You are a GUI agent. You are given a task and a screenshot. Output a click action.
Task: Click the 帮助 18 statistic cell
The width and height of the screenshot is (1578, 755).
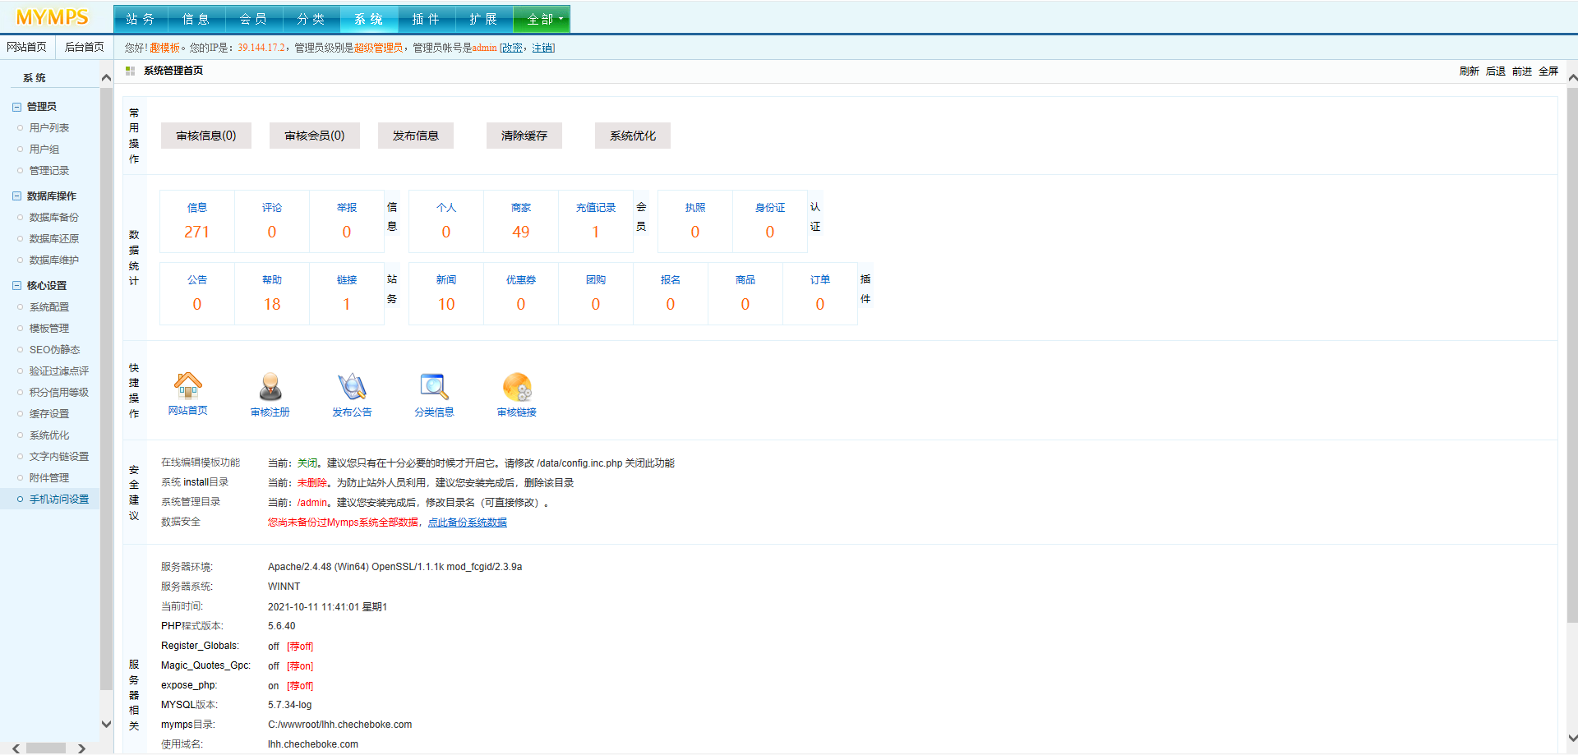pyautogui.click(x=272, y=294)
